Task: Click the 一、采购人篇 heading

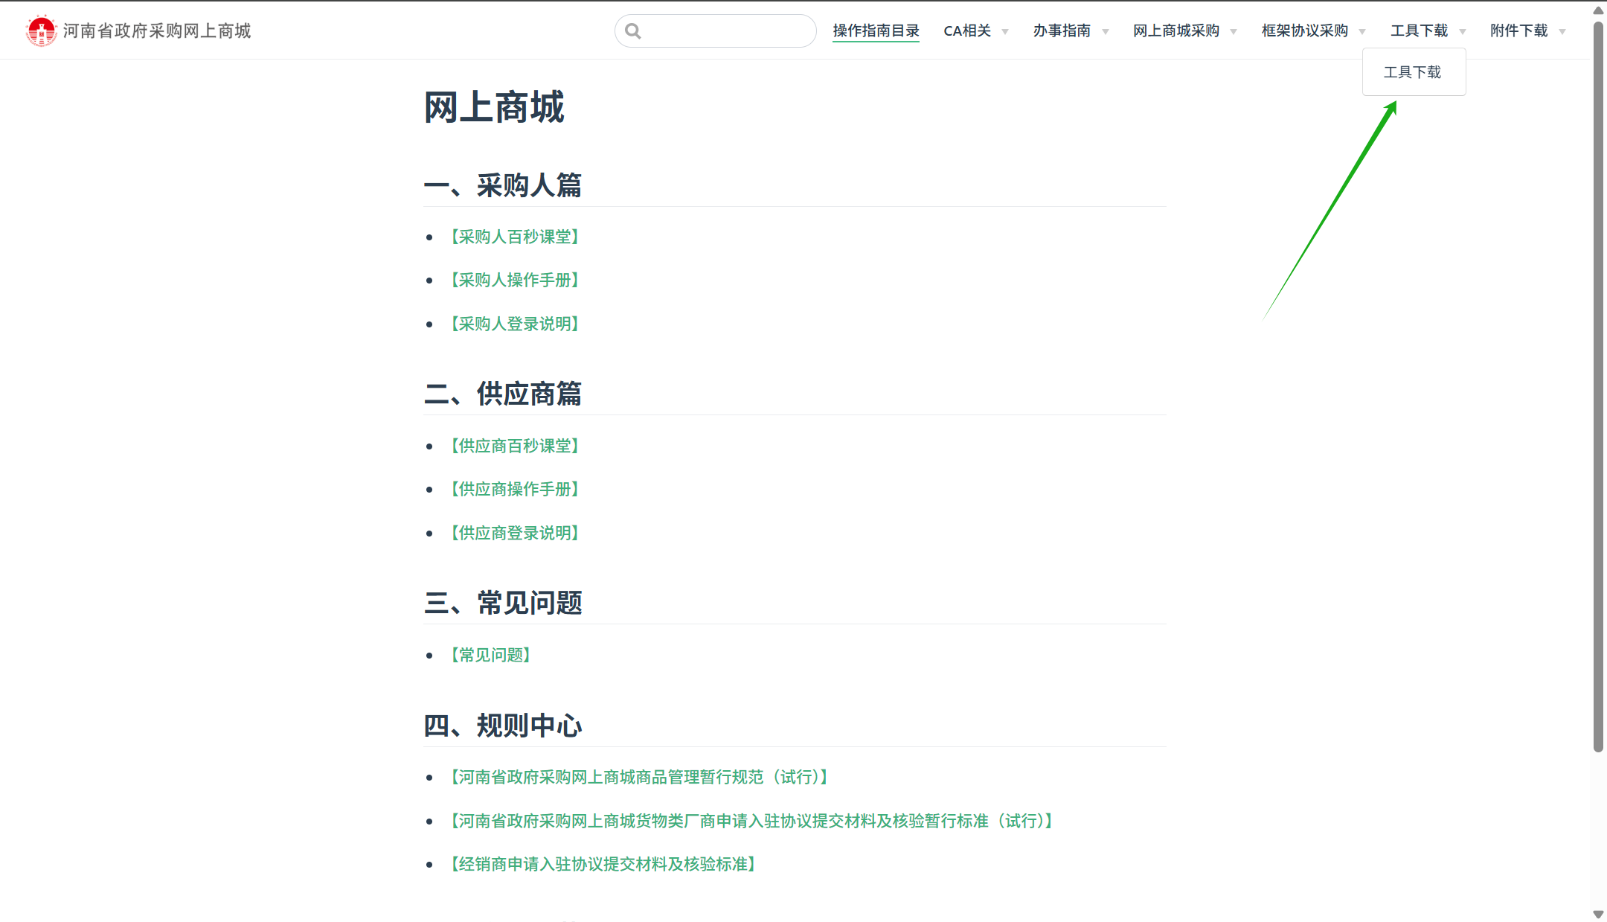Action: [503, 185]
